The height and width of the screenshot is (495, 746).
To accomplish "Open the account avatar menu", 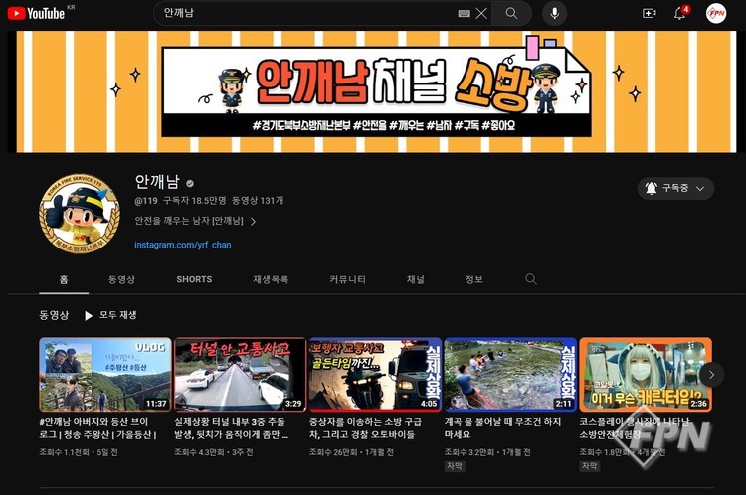I will pyautogui.click(x=716, y=13).
